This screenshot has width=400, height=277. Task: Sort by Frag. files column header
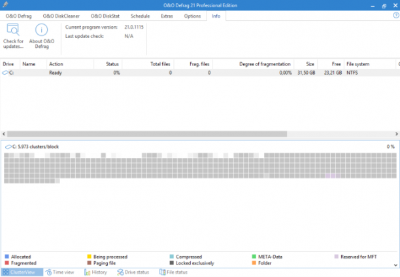pyautogui.click(x=193, y=64)
